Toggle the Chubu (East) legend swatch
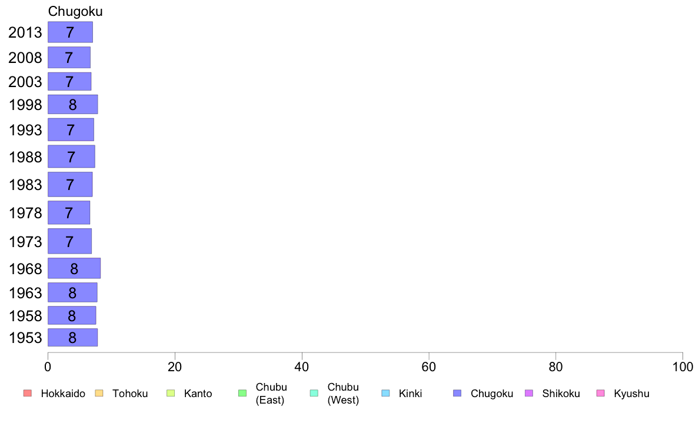 click(x=242, y=394)
